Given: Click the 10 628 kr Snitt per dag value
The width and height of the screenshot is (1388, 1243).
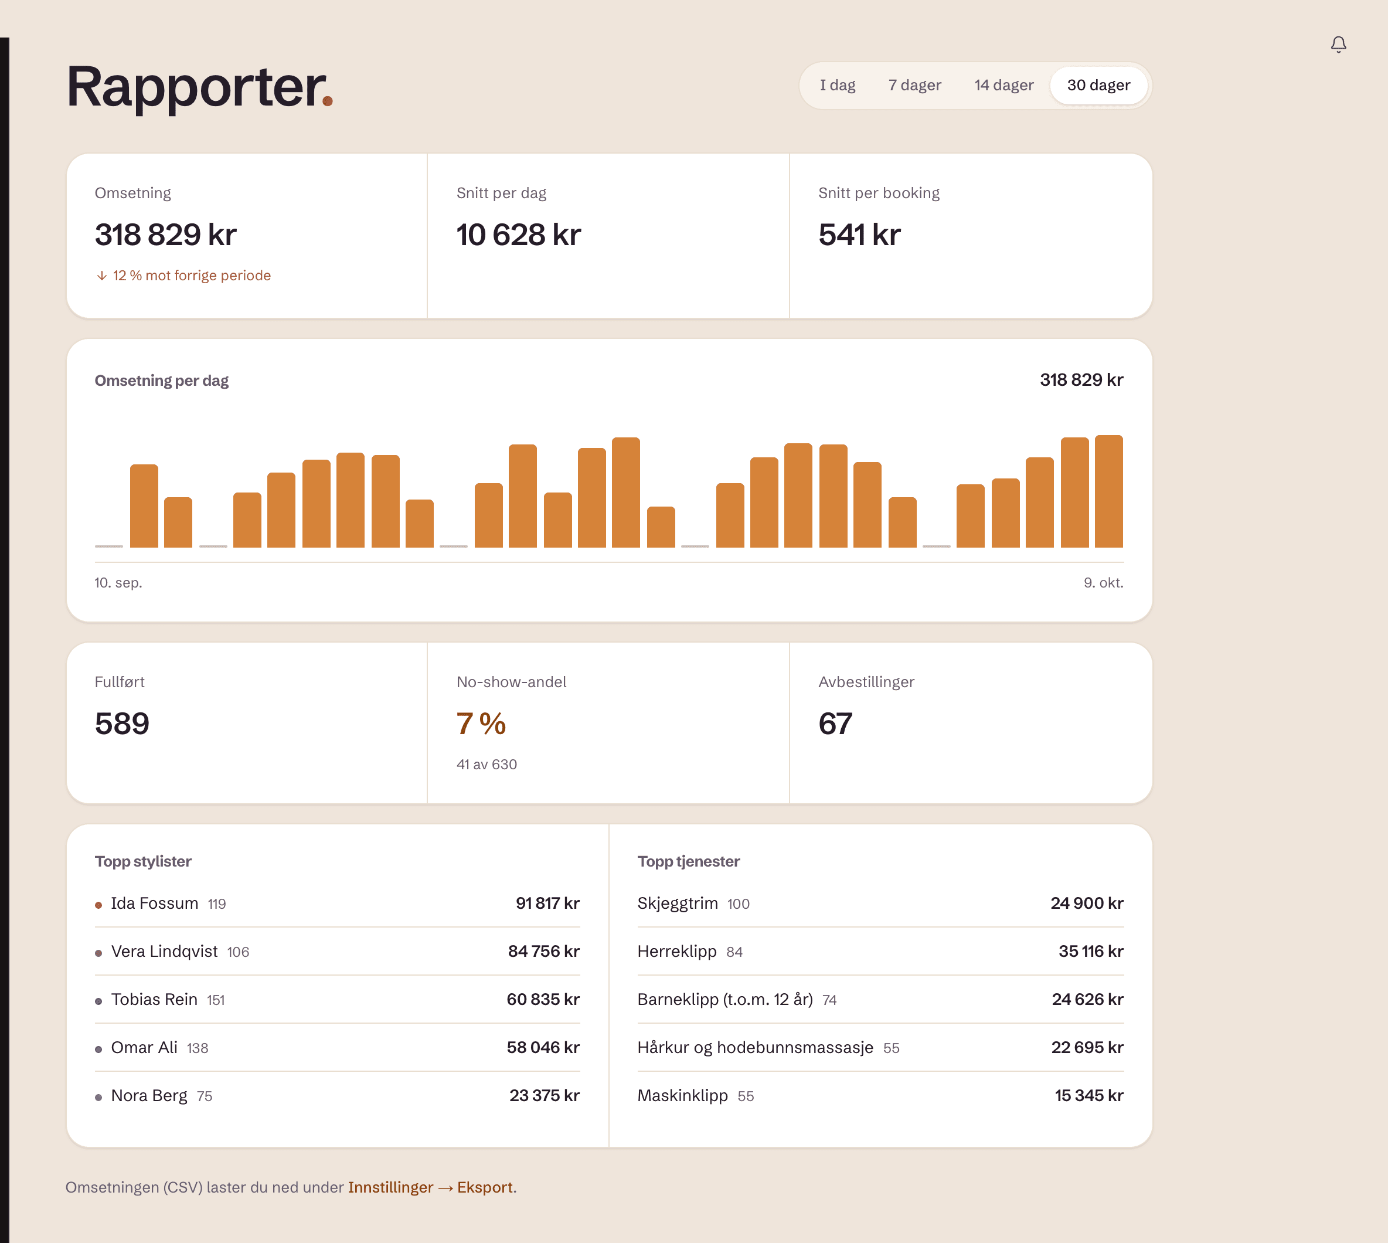Looking at the screenshot, I should point(518,235).
